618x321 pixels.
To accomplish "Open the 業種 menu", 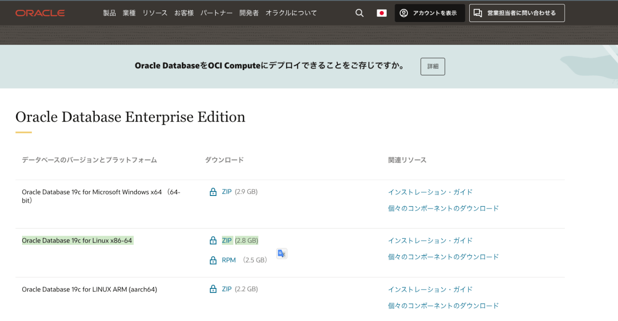I will tap(129, 13).
